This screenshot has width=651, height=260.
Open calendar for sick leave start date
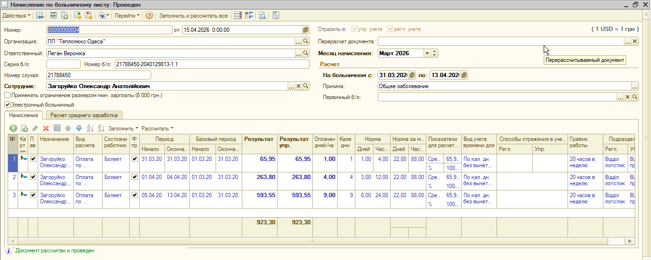point(413,75)
